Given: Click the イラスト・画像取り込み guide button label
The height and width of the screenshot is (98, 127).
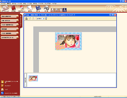Looking at the screenshot, I should 7,25.
